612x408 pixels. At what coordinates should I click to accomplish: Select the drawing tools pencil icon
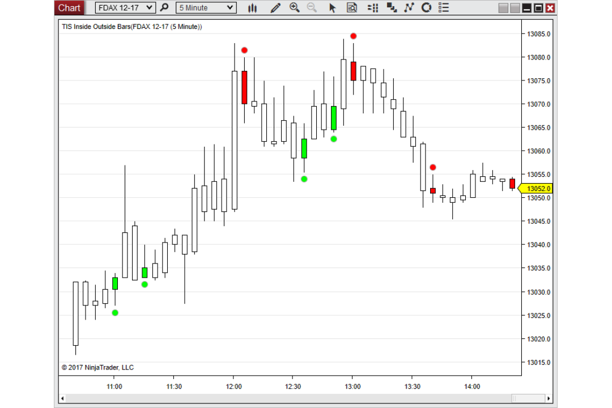pyautogui.click(x=275, y=8)
